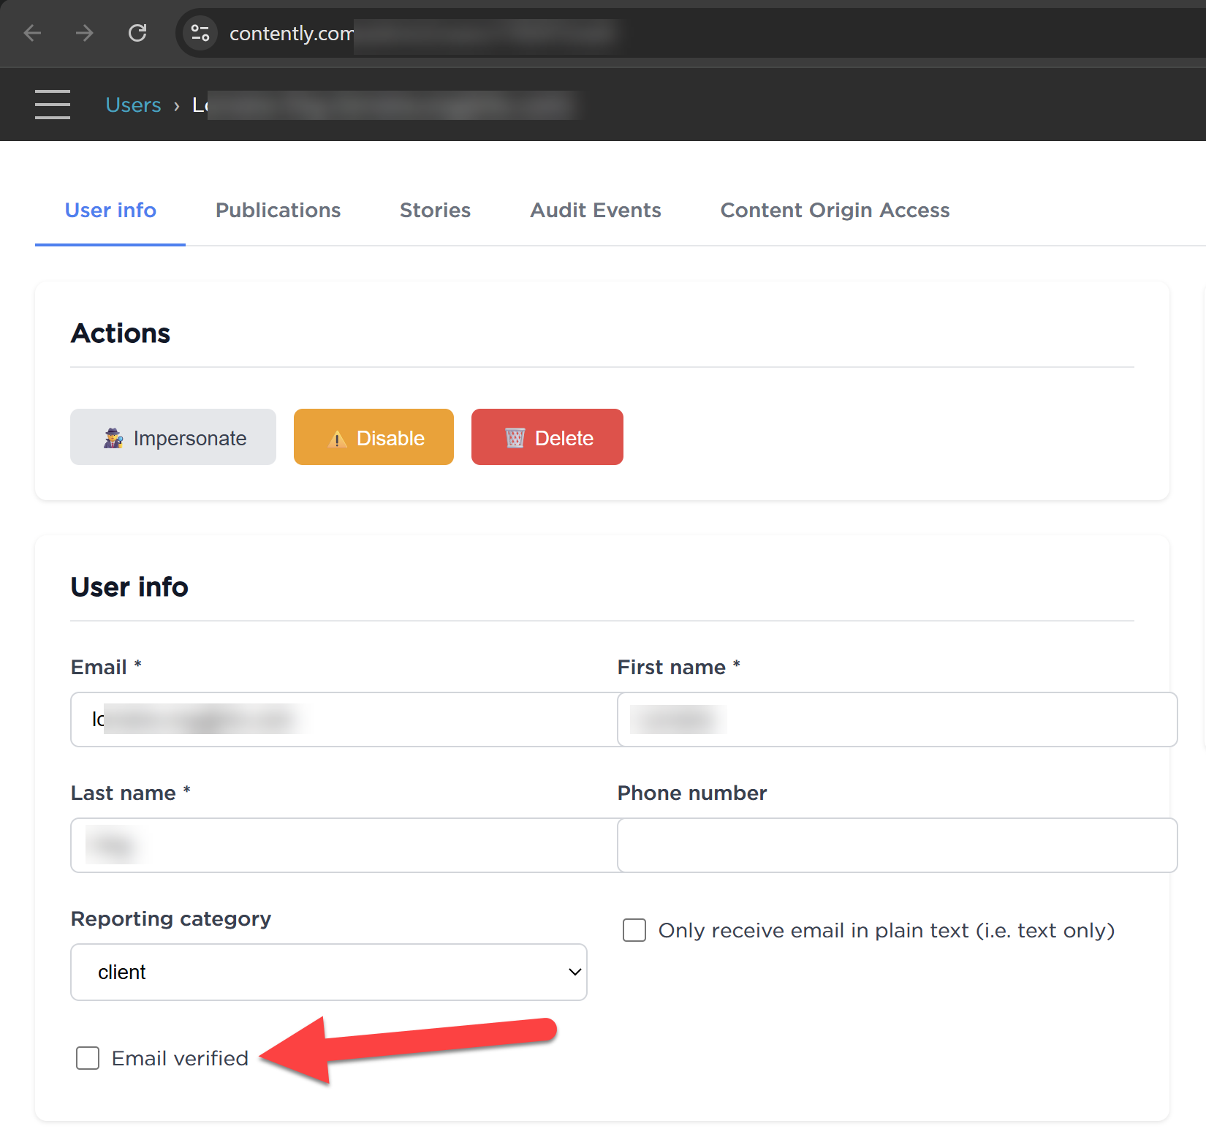Open the Reporting category dropdown
This screenshot has height=1148, width=1206.
(x=329, y=972)
